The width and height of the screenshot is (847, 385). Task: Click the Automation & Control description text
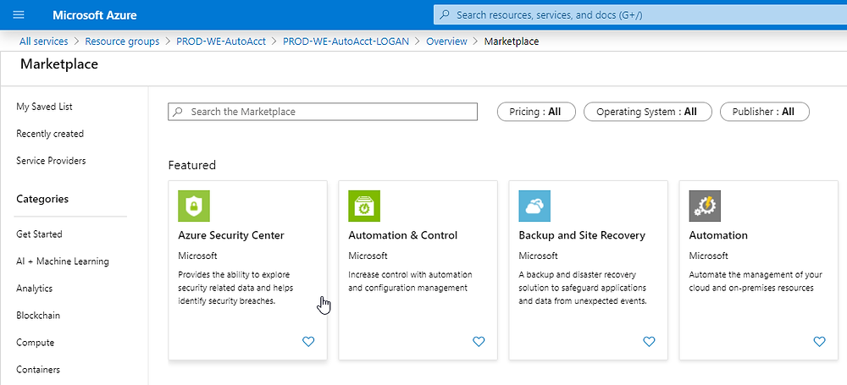coord(410,281)
